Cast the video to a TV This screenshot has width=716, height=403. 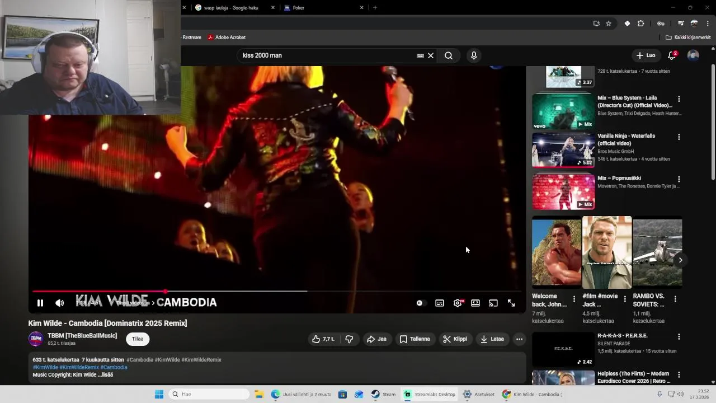[x=493, y=303]
